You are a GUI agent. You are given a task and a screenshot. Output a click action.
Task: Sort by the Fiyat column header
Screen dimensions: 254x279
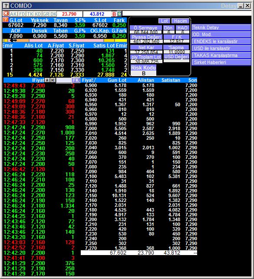click(x=89, y=80)
